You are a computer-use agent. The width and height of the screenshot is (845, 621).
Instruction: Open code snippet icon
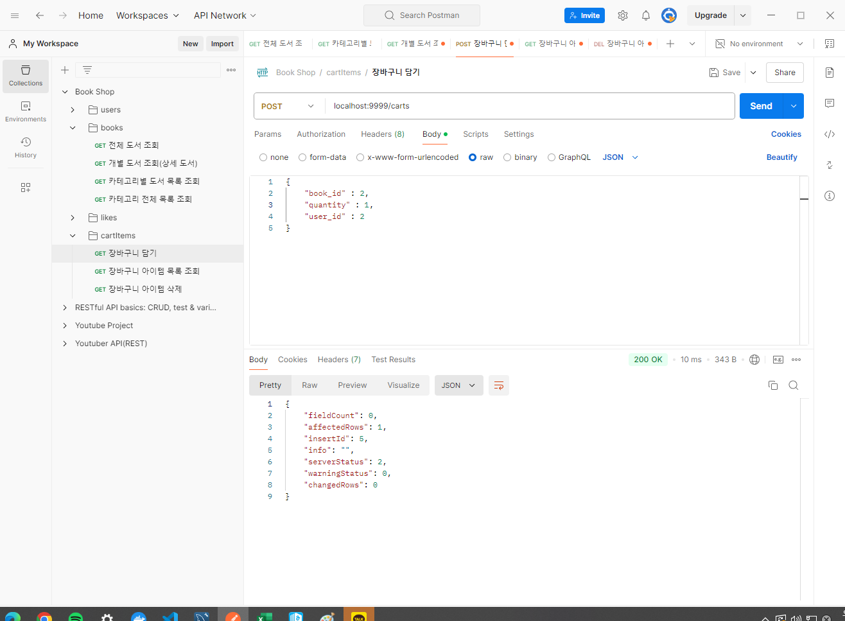point(830,134)
